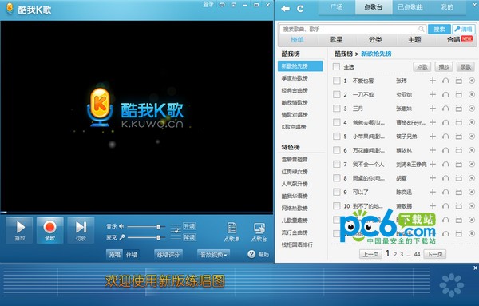479x306 pixels.
Task: Close the 练唱图 practice panel
Action: pos(475,268)
